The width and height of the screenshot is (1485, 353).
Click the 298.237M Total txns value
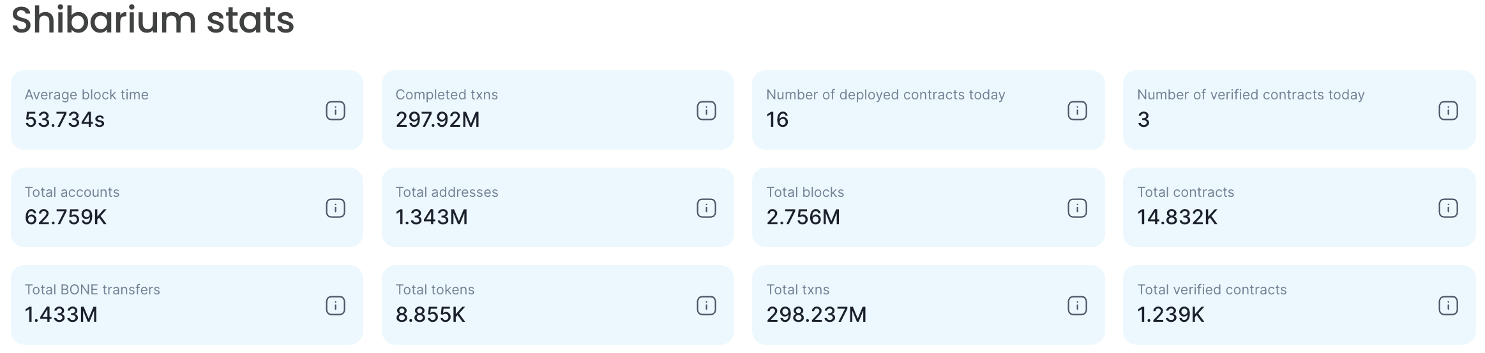pos(816,315)
